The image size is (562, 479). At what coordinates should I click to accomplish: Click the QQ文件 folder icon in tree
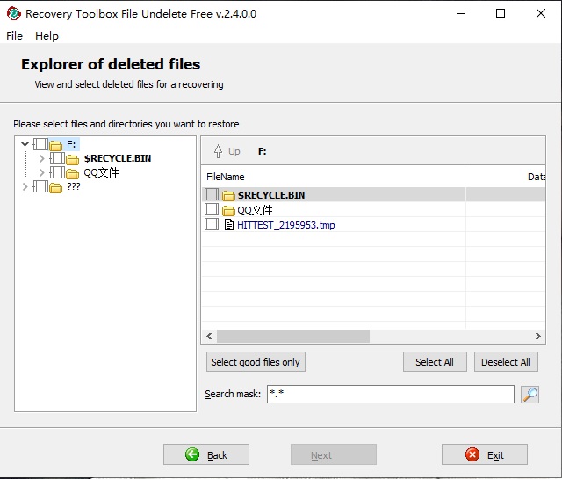coord(72,173)
